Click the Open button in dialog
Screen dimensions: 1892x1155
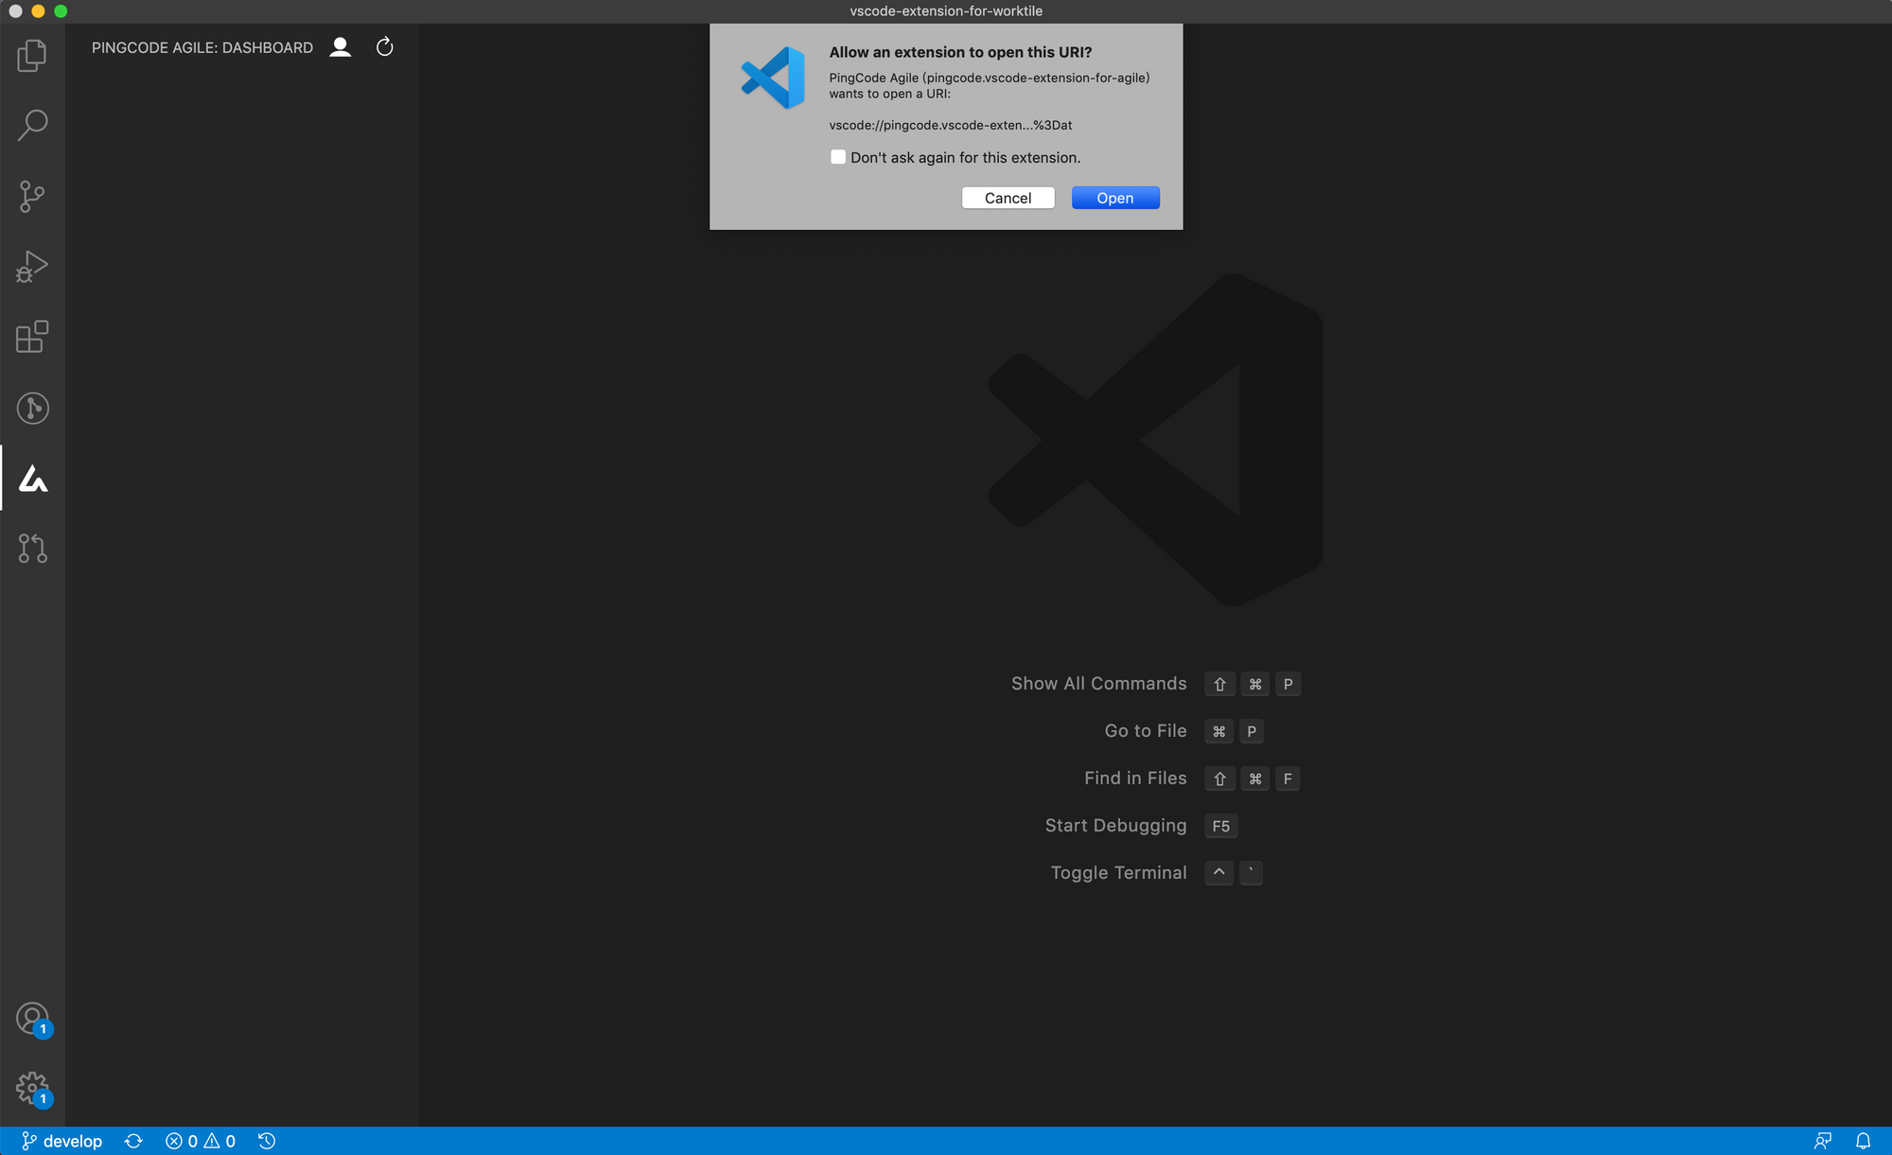[1115, 198]
